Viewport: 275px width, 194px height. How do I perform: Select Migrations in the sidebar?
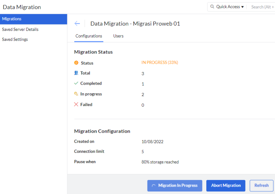(x=33, y=19)
